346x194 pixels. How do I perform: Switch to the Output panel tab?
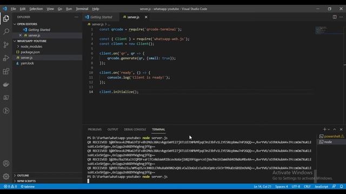(x=112, y=129)
